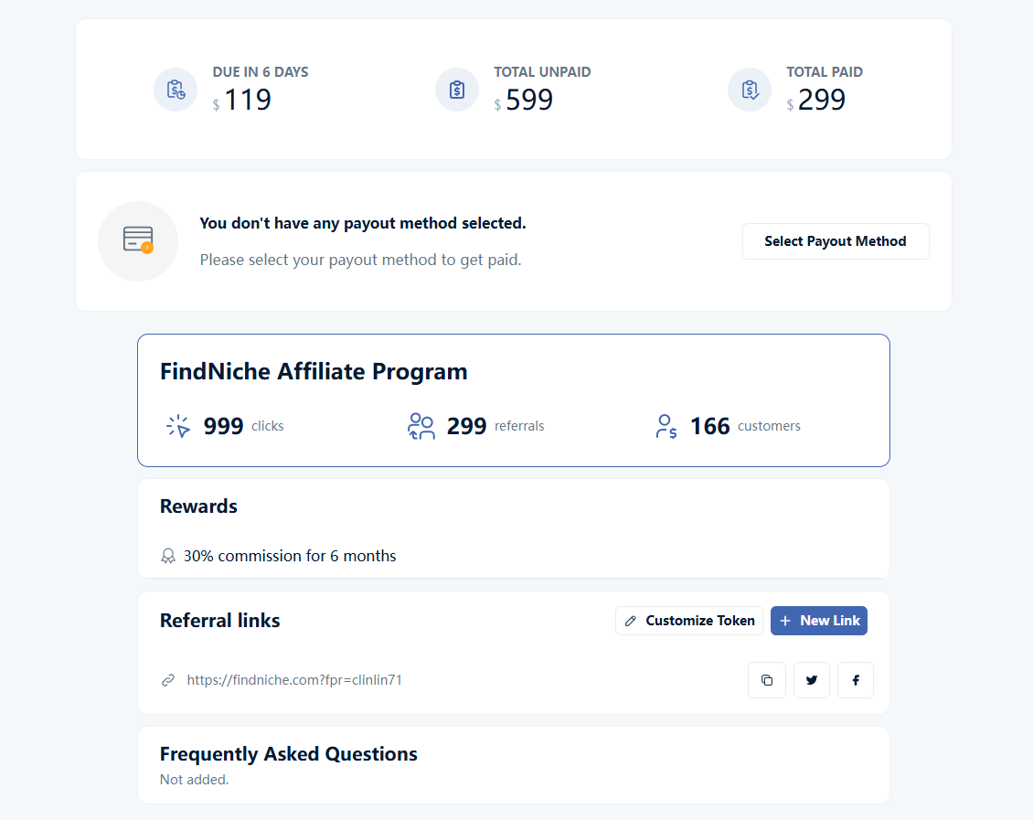Click the Select Payout Method button
1033x820 pixels.
coord(835,240)
